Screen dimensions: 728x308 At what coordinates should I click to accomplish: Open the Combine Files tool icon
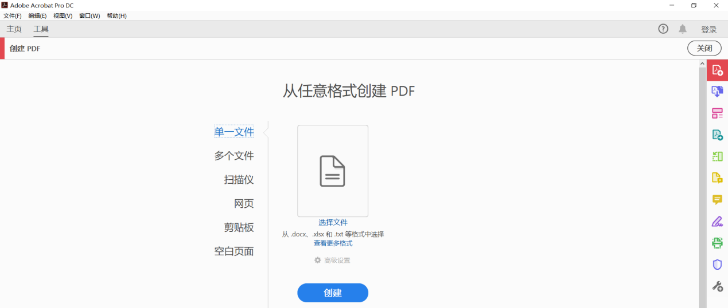(717, 91)
